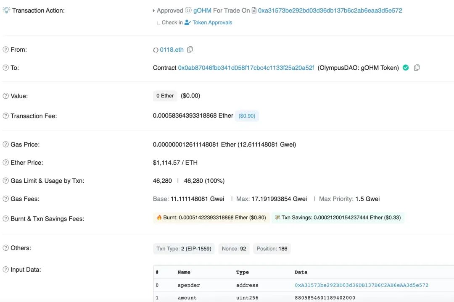Open the spender address in Input Data
454x302 pixels.
[x=362, y=285]
